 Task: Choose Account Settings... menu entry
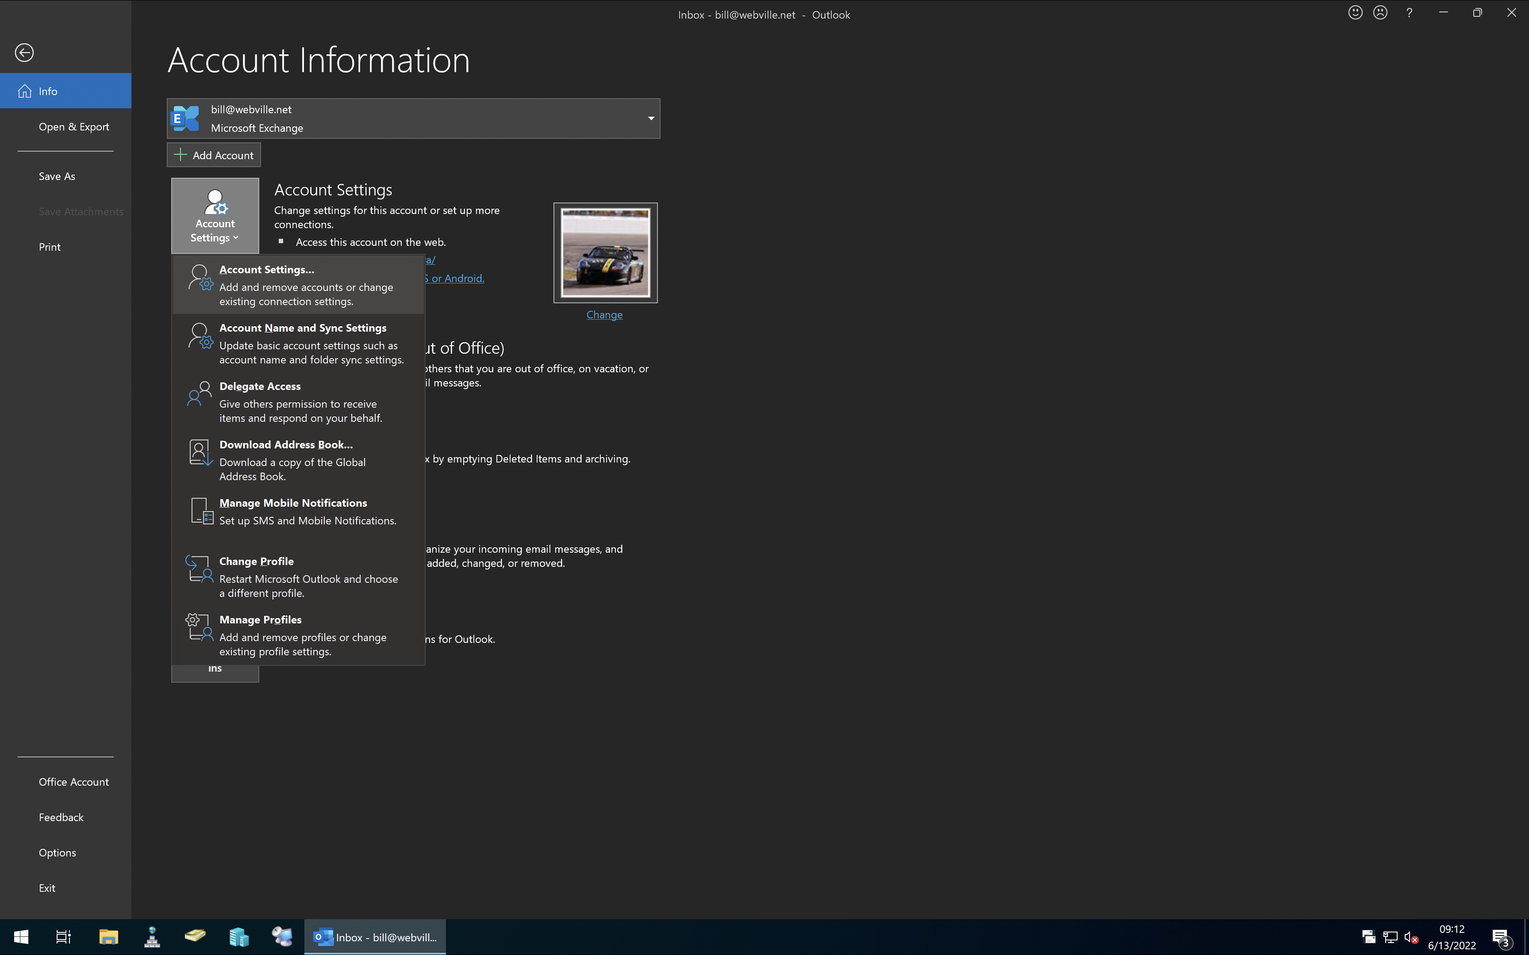pyautogui.click(x=298, y=285)
